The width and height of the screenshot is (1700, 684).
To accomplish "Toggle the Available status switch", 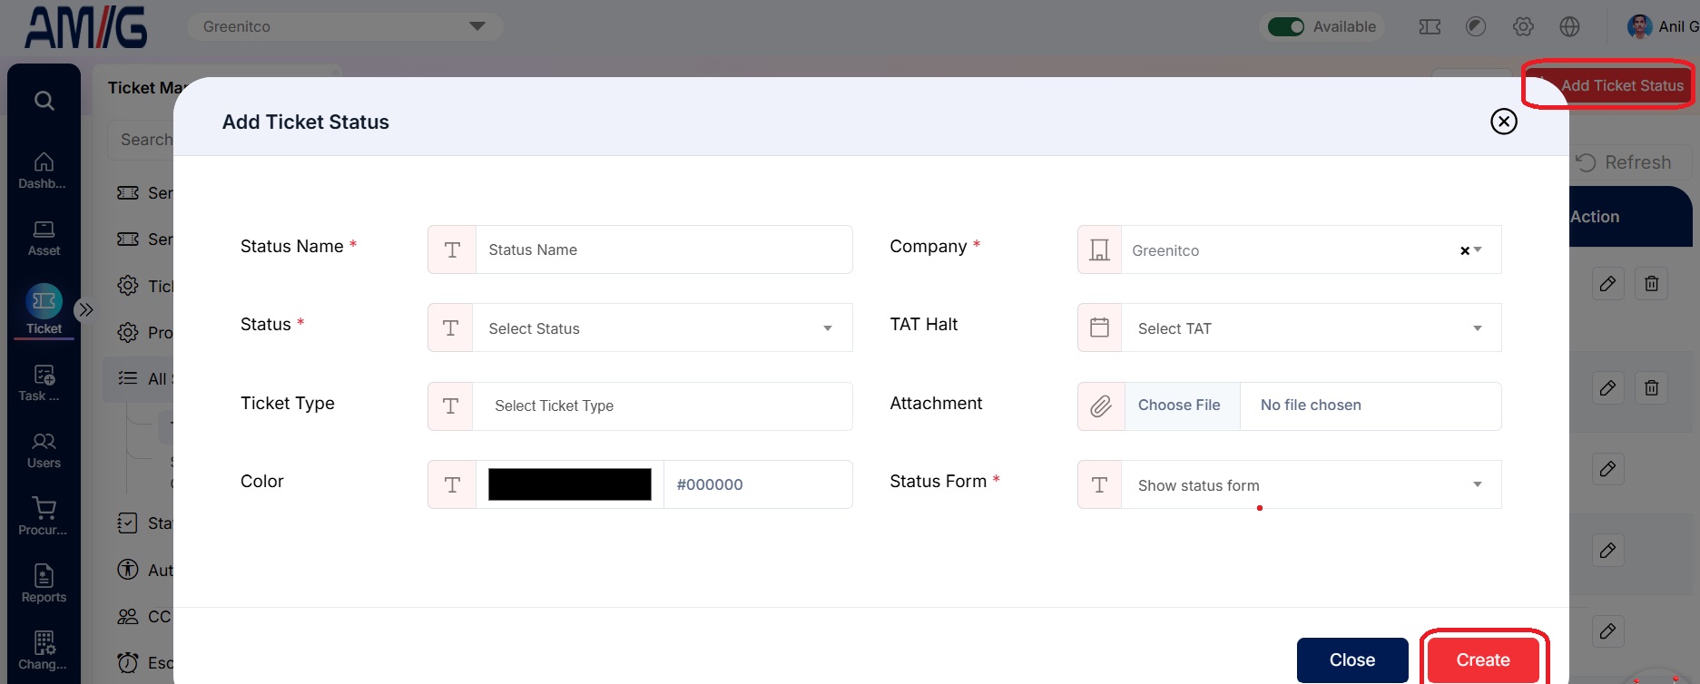I will point(1286,26).
